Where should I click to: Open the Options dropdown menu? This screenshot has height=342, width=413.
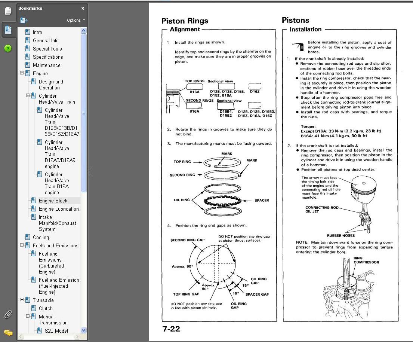75,20
